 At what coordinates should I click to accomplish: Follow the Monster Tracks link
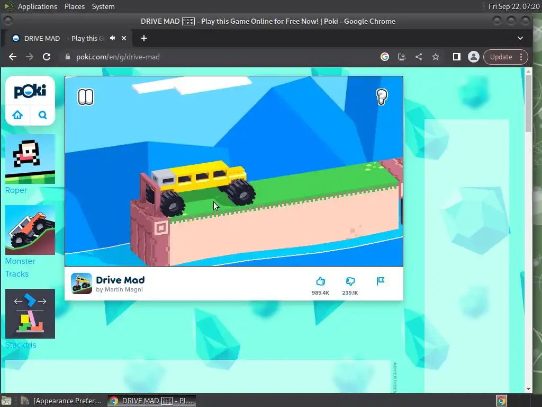click(20, 268)
